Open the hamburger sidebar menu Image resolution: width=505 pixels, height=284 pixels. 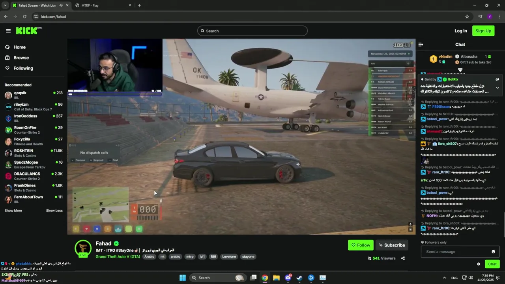click(x=8, y=31)
